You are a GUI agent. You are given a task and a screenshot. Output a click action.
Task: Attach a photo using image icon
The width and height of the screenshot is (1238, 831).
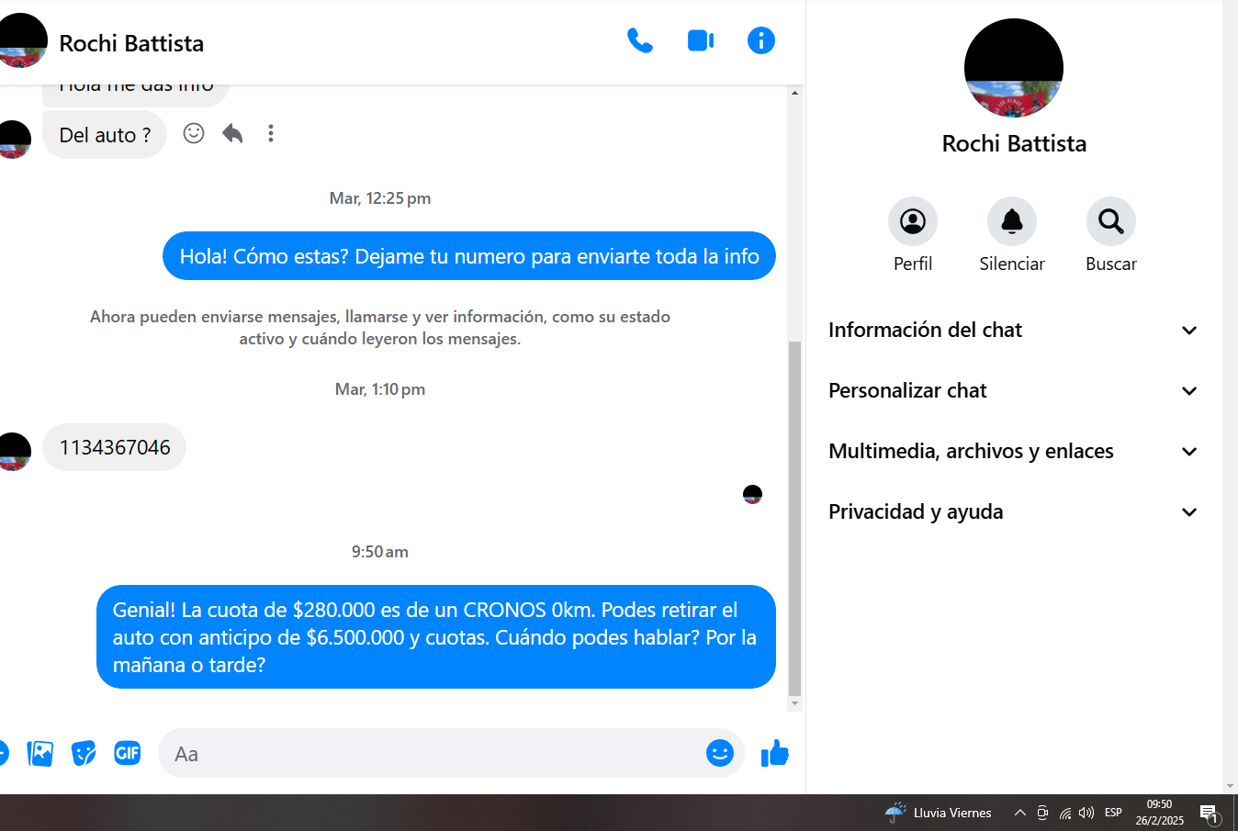tap(40, 754)
